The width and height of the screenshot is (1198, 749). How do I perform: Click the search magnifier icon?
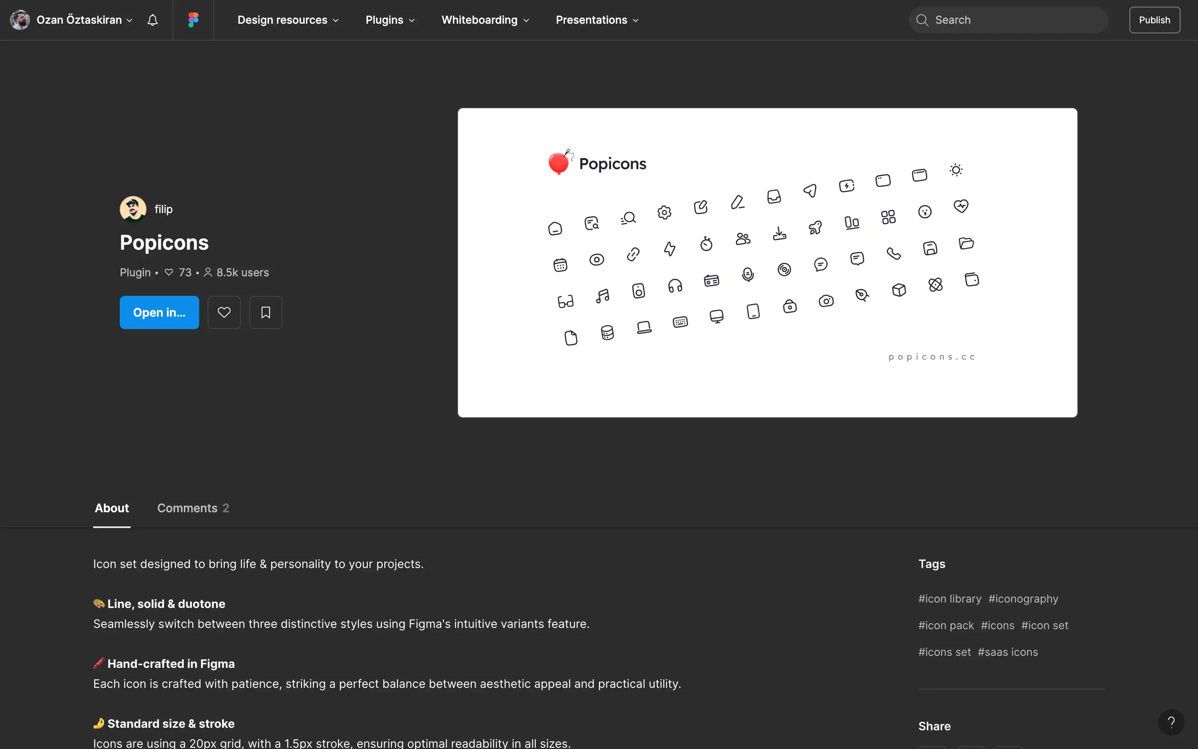pos(922,20)
